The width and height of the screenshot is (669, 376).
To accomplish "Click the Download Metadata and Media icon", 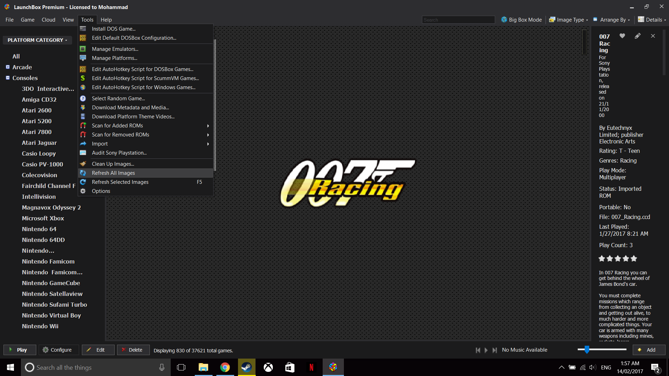I will tap(83, 108).
